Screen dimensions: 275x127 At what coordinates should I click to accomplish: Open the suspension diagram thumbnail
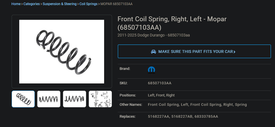[x=100, y=99]
